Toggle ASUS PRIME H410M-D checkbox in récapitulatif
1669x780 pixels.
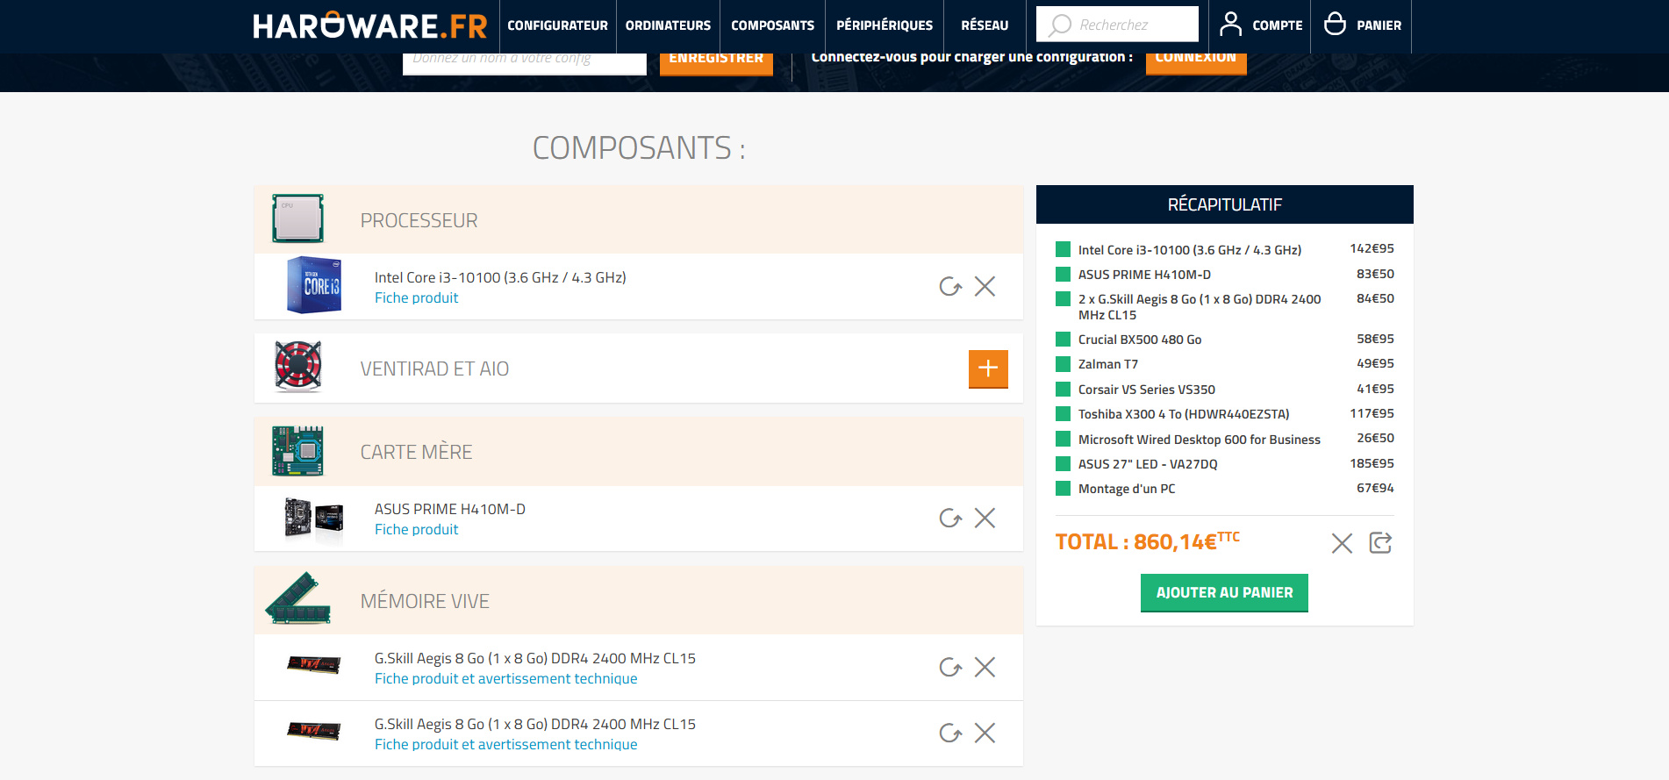click(x=1063, y=274)
